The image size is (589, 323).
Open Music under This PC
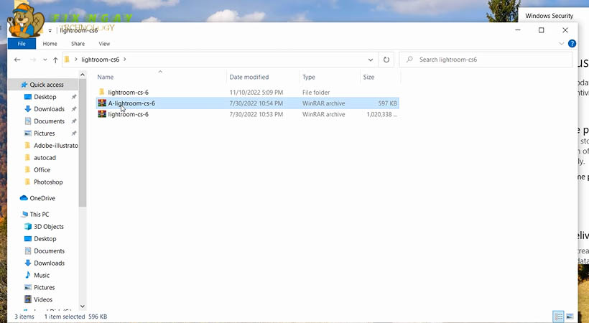[42, 275]
